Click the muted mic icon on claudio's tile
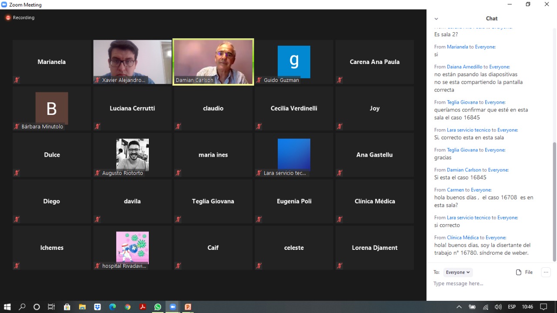 point(178,127)
